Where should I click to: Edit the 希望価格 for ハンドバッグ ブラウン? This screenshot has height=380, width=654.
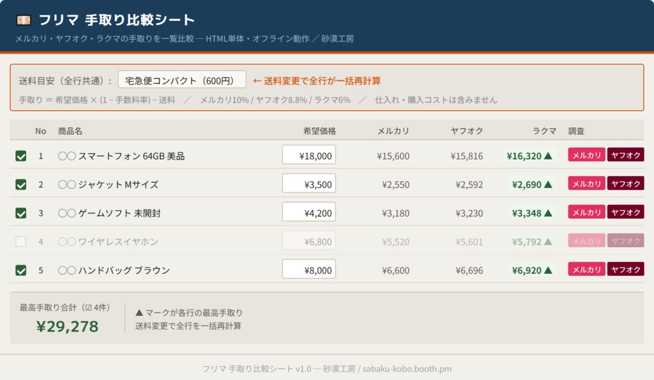click(309, 269)
